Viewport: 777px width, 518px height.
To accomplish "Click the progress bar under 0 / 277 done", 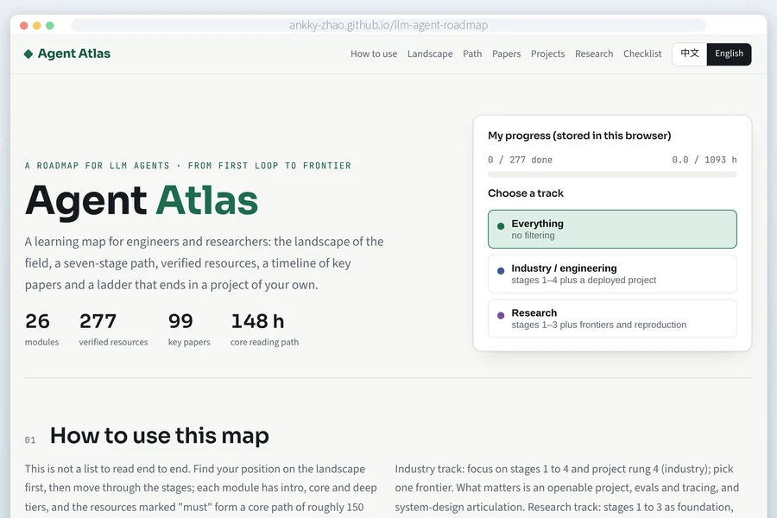I will coord(612,174).
